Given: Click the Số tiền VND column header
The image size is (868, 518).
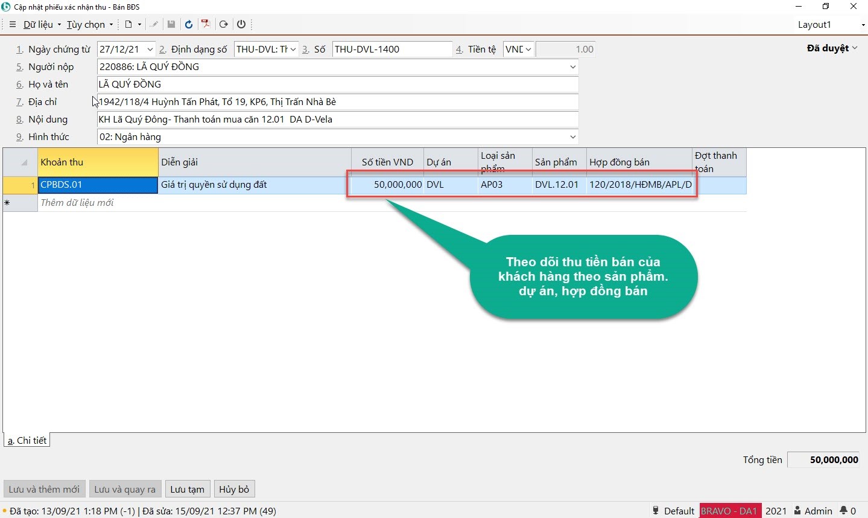Looking at the screenshot, I should (x=388, y=162).
